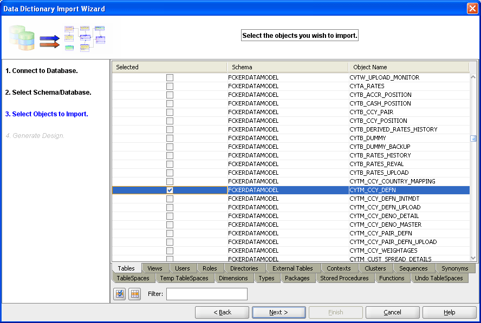Click the object list scrollbar thumb

coord(473,139)
